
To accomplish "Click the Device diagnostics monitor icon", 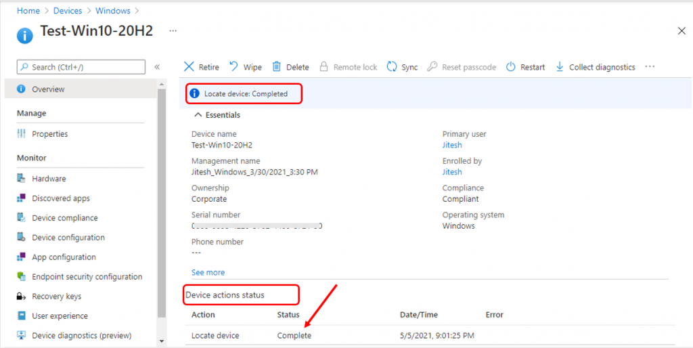I will [21, 335].
